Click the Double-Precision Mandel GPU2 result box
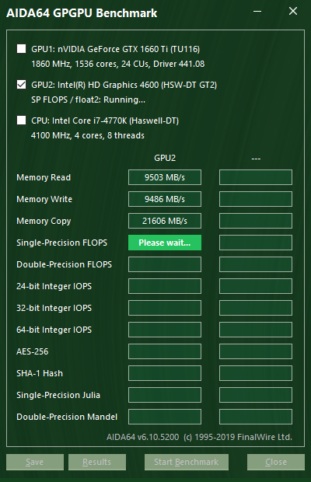The height and width of the screenshot is (482, 311). point(165,417)
